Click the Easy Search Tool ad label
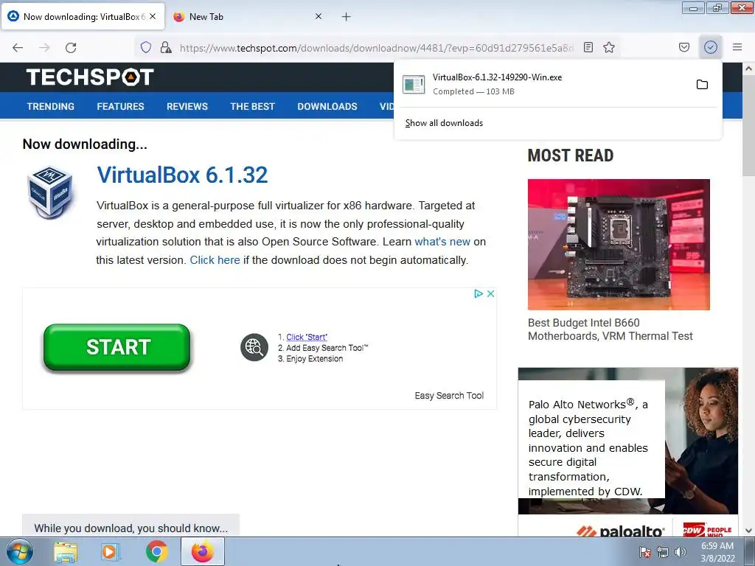Screen dimensions: 755x566 (449, 396)
